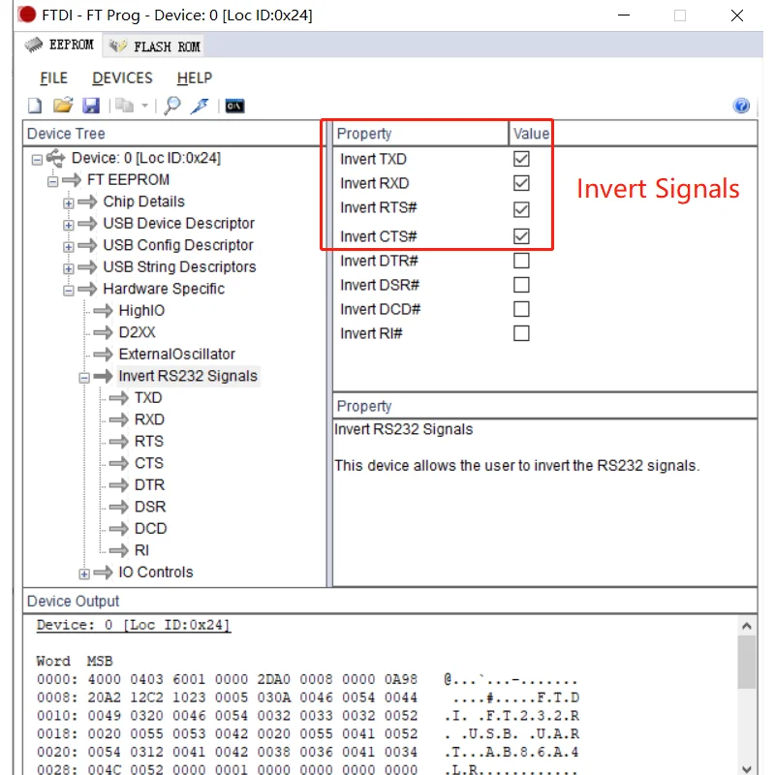Switch to the FLASH ROM tab

[x=154, y=46]
